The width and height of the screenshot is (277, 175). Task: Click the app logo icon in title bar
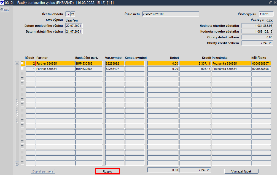(x=2, y=3)
